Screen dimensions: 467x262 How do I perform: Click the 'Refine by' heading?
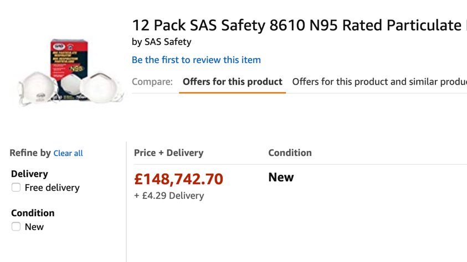point(30,153)
